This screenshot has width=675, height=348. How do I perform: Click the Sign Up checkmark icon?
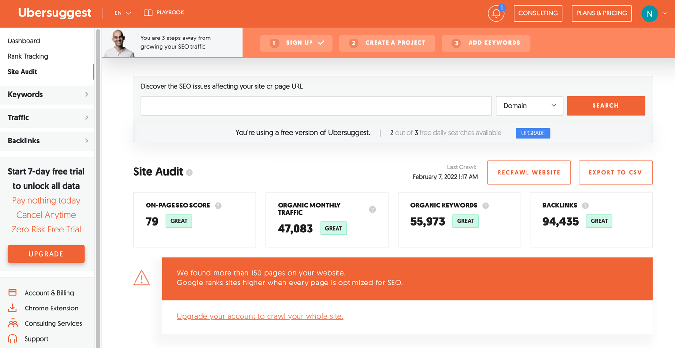[x=321, y=43]
